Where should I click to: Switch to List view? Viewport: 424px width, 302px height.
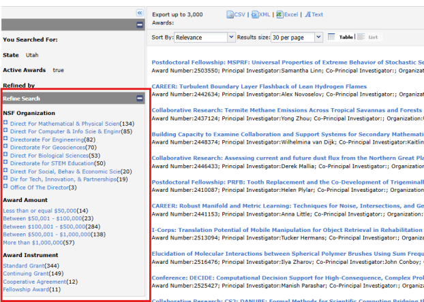click(x=367, y=37)
